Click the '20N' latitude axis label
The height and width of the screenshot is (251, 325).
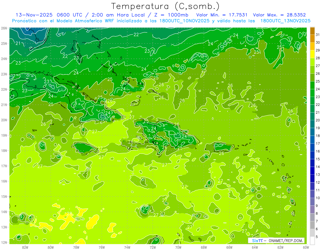point(4,120)
